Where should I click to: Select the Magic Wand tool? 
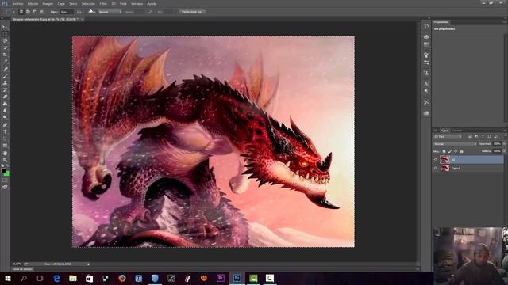click(x=5, y=47)
